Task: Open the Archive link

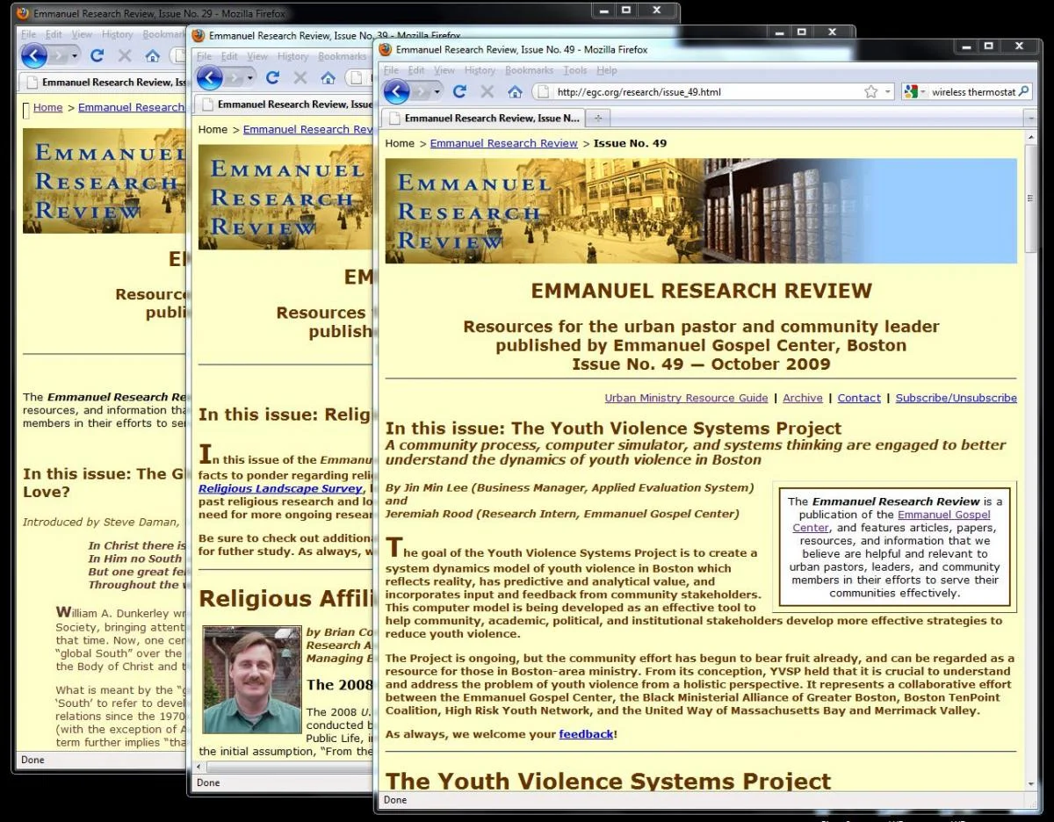Action: click(x=803, y=398)
